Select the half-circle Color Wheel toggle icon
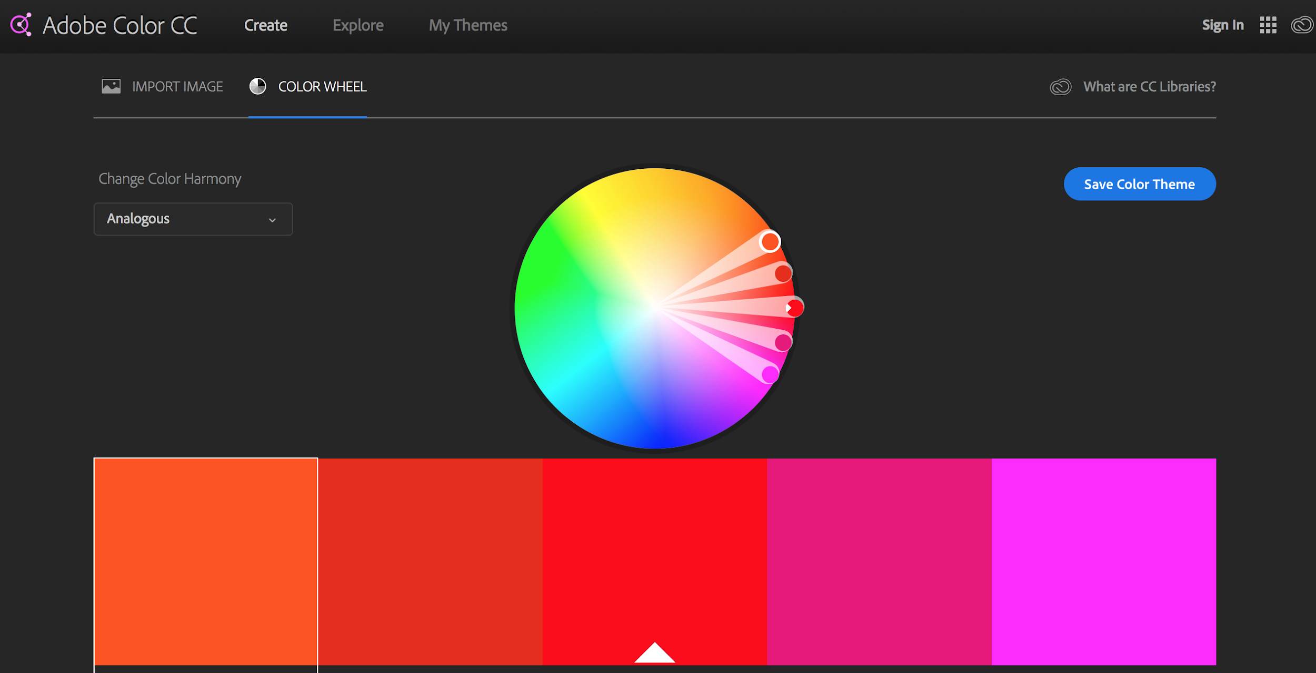 coord(258,86)
